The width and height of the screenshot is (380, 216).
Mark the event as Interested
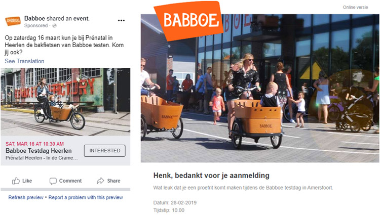(x=105, y=151)
